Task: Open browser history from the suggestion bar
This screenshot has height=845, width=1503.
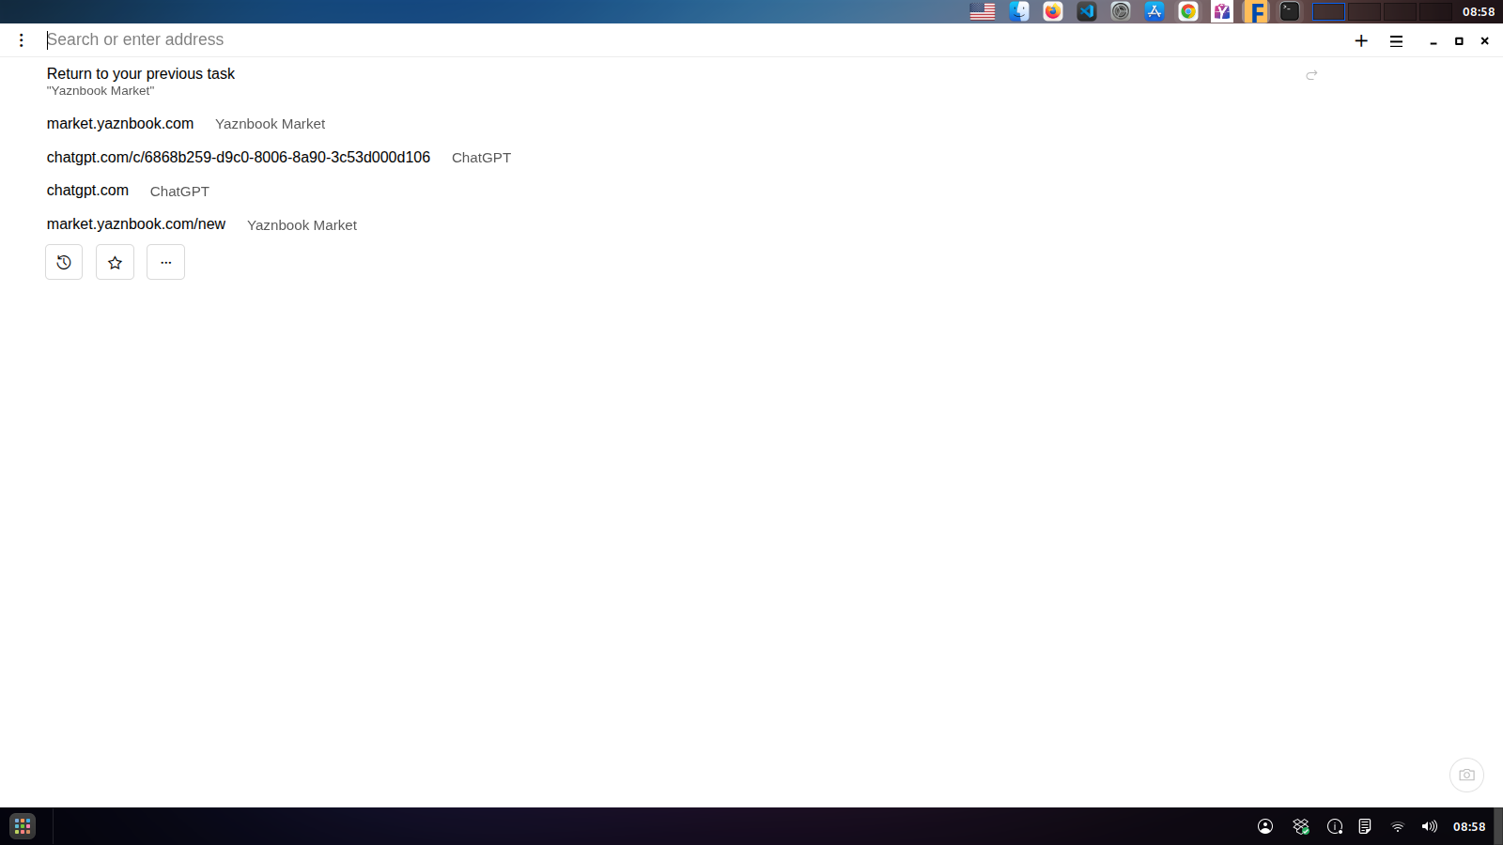Action: coord(64,262)
